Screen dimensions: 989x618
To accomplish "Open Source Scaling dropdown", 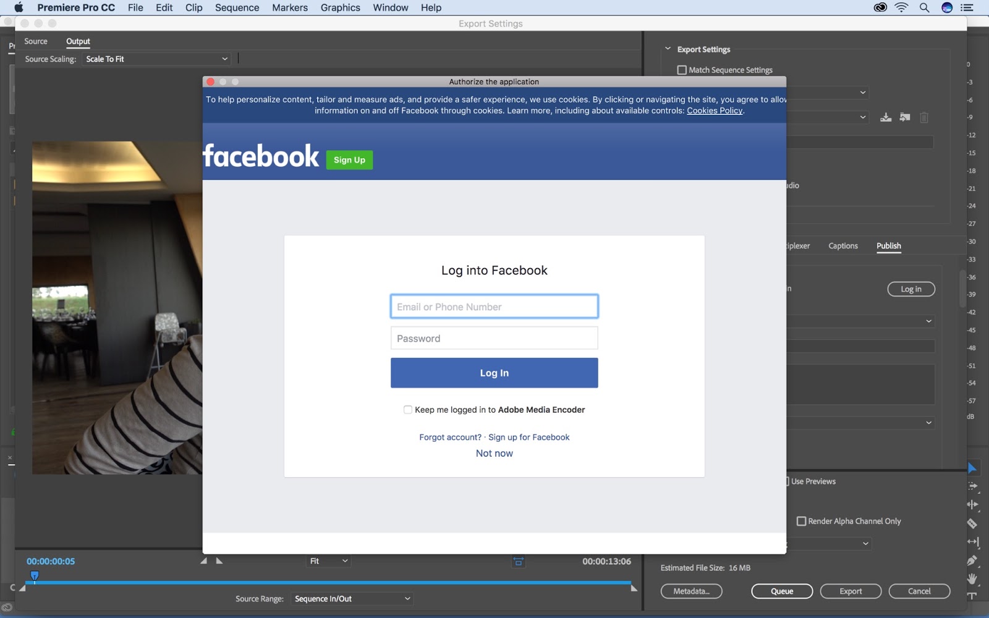I will [156, 59].
